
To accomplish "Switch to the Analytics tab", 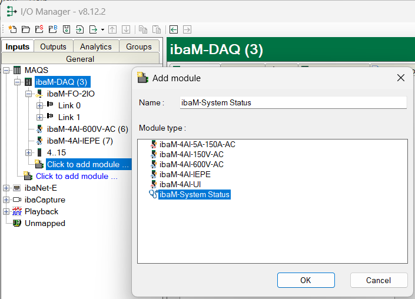I will click(x=95, y=46).
